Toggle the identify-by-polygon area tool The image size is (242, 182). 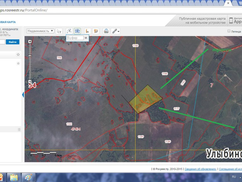tap(77, 31)
